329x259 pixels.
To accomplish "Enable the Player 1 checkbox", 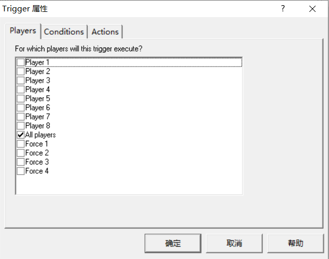I will point(21,63).
